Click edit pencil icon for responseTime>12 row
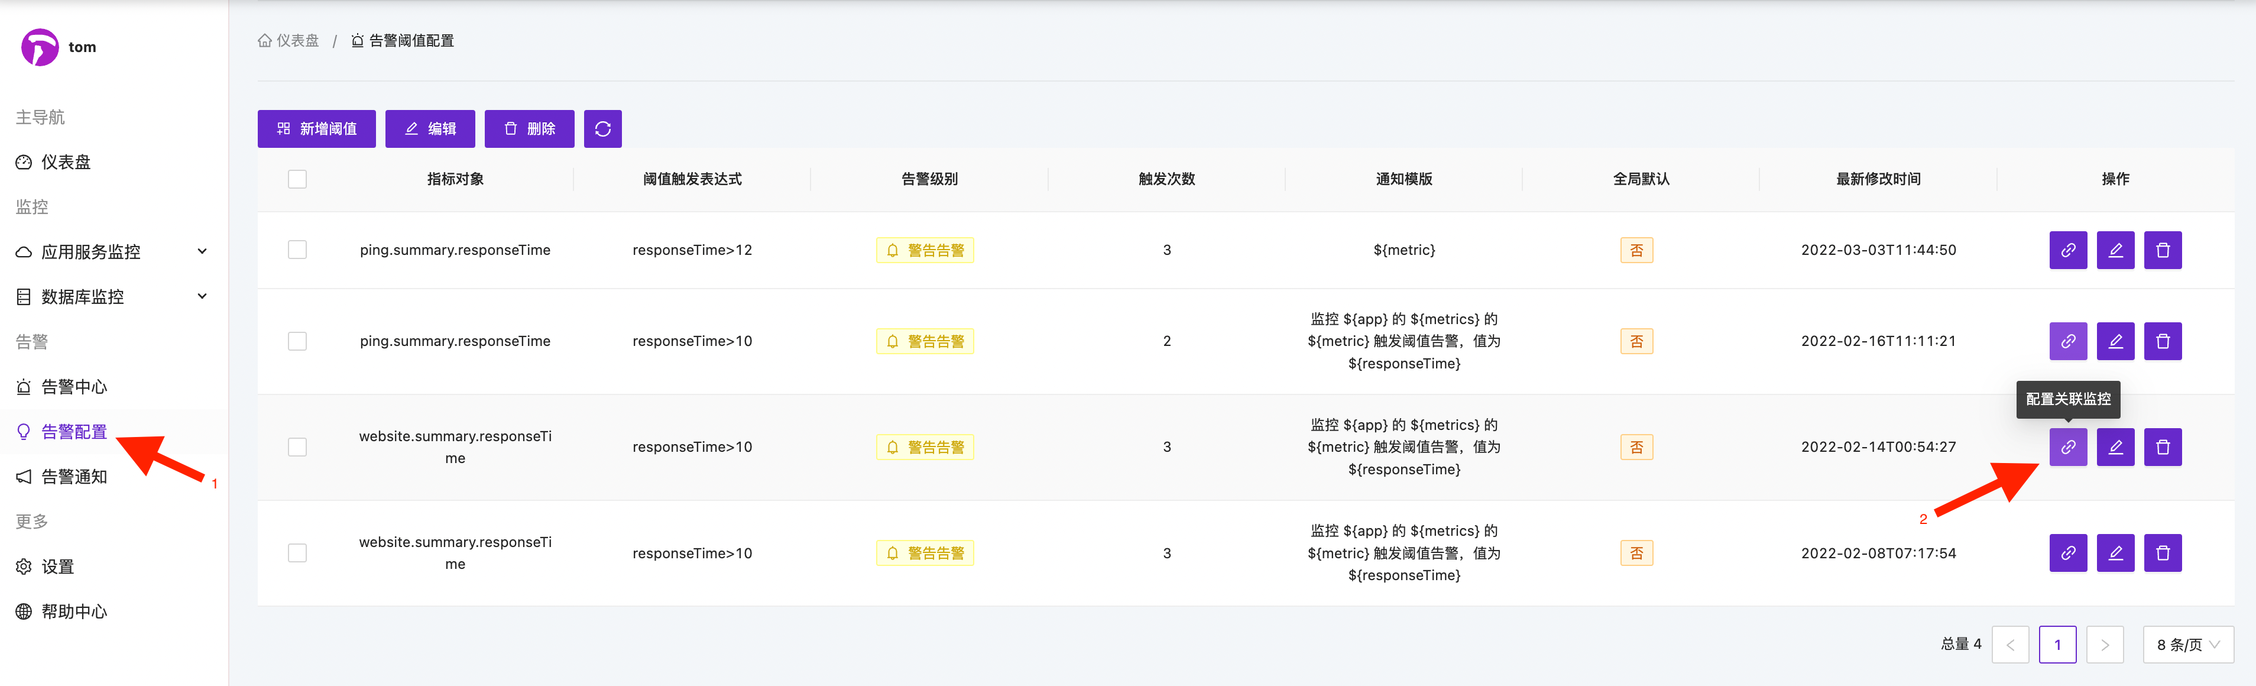The height and width of the screenshot is (686, 2256). (2115, 250)
